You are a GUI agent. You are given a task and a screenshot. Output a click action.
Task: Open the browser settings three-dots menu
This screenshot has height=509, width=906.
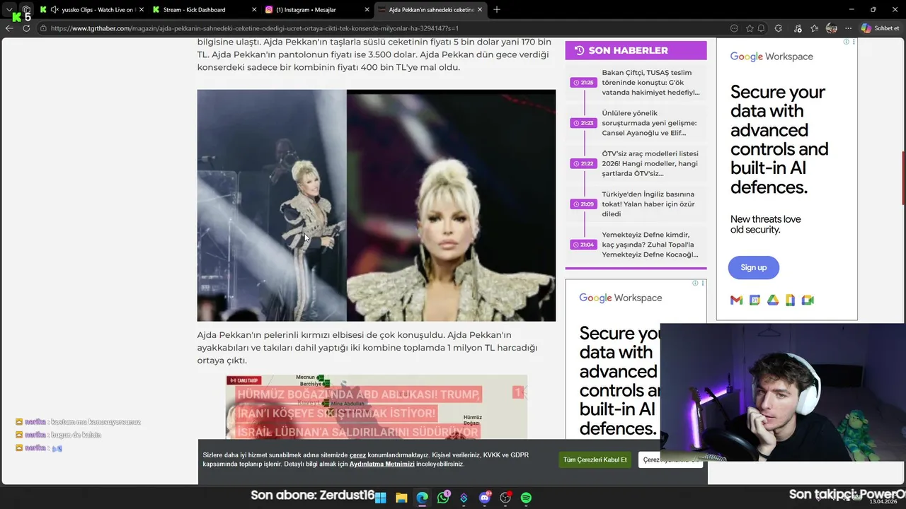click(848, 28)
